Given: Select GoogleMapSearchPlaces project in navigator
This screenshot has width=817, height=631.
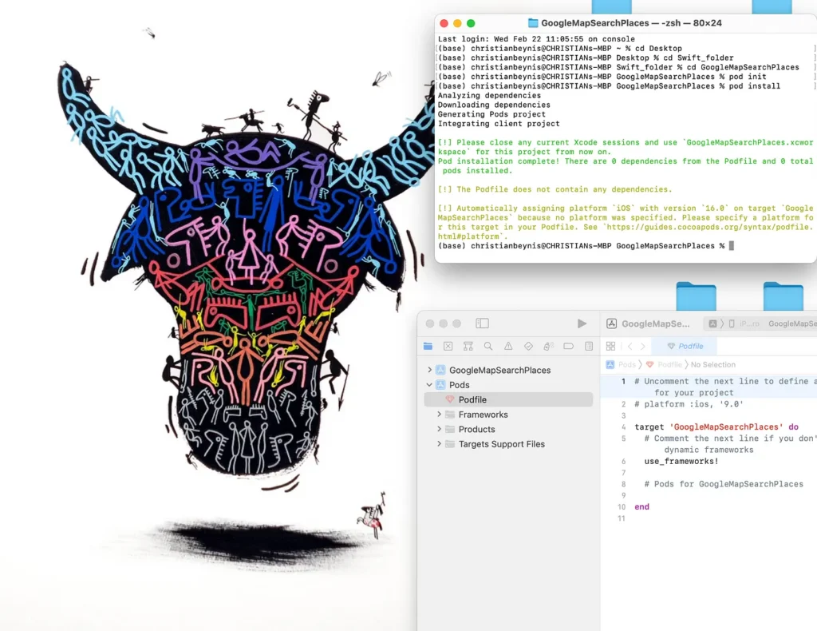Looking at the screenshot, I should click(x=508, y=370).
